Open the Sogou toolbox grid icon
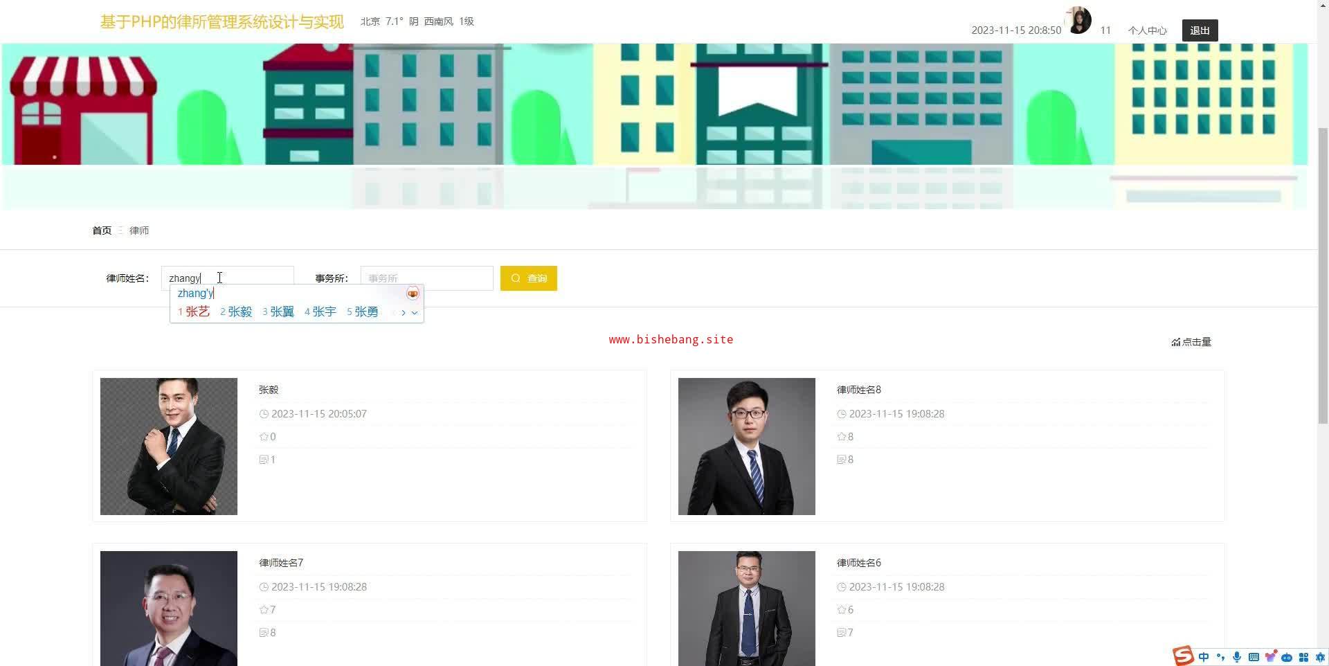The width and height of the screenshot is (1329, 666). point(1303,657)
